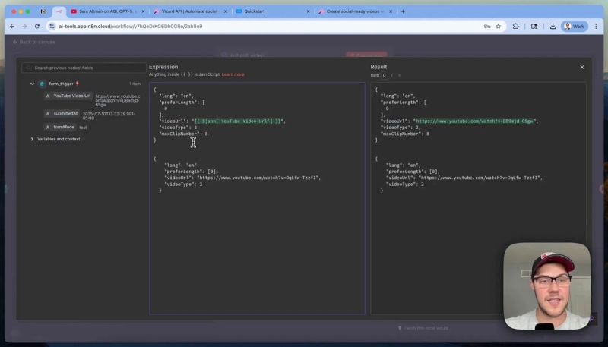Close the Create social-ready videos tab

click(x=391, y=11)
